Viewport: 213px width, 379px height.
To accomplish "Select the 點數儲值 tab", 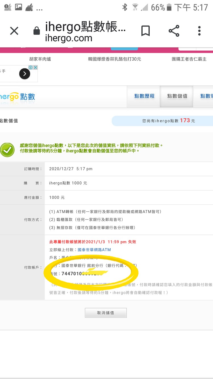I will pos(177,96).
